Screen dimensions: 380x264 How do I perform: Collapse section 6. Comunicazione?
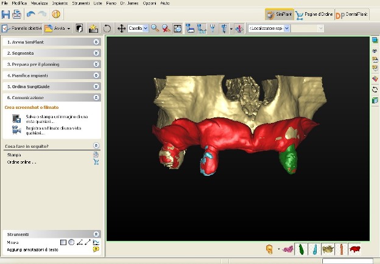96,97
